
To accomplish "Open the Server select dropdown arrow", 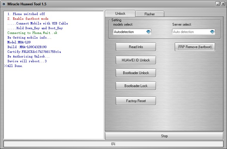I will (212, 32).
